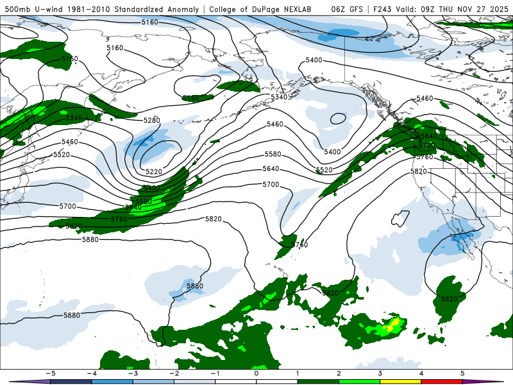Click the '5' colorbar label

(462, 373)
